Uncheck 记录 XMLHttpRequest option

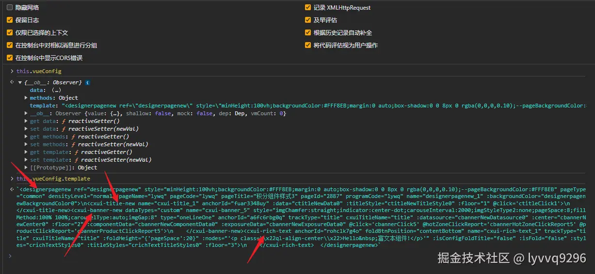[x=308, y=8]
